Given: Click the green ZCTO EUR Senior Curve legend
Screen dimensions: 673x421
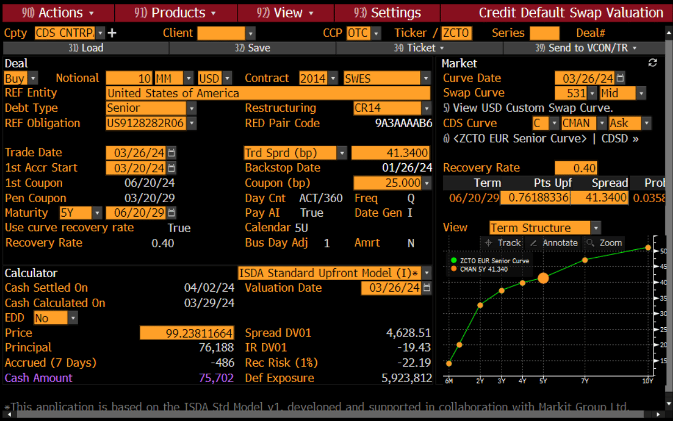Looking at the screenshot, I should coord(490,260).
